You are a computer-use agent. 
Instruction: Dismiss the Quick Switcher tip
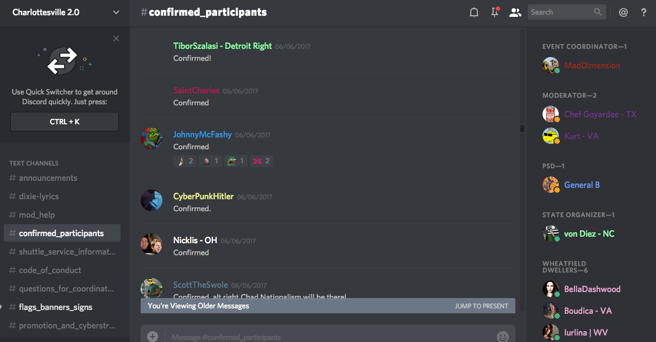pyautogui.click(x=116, y=39)
